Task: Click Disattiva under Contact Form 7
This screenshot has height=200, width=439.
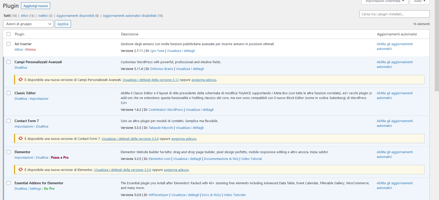Action: point(42,127)
